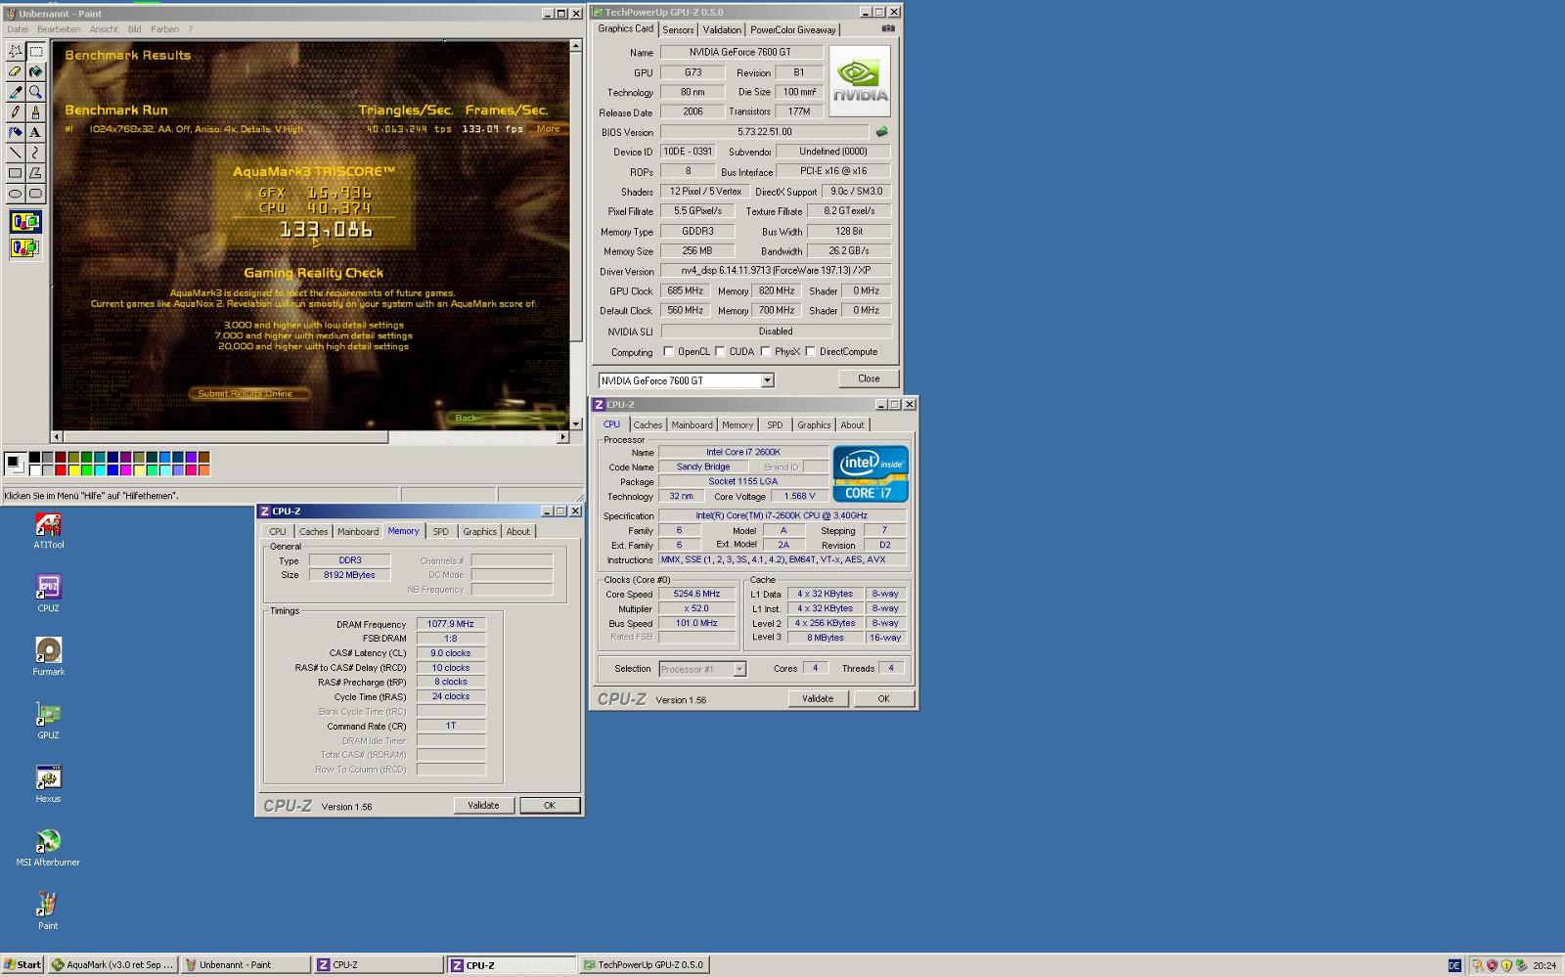Choose the transparent selection mode option
1565x977 pixels.
(25, 248)
